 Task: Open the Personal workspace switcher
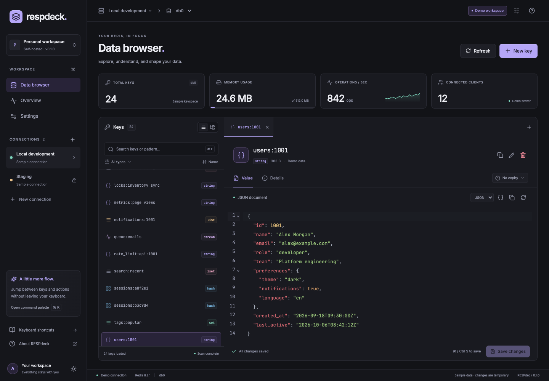[x=43, y=45]
